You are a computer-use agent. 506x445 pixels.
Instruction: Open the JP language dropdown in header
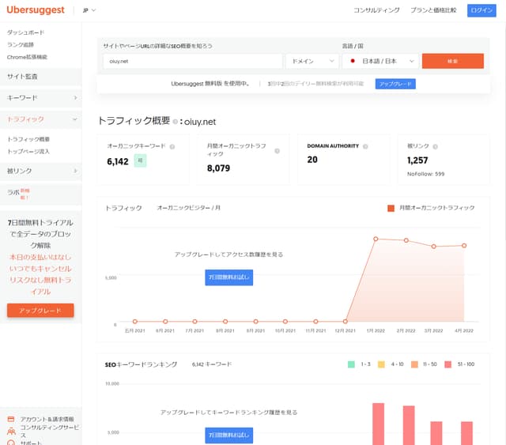click(x=89, y=10)
